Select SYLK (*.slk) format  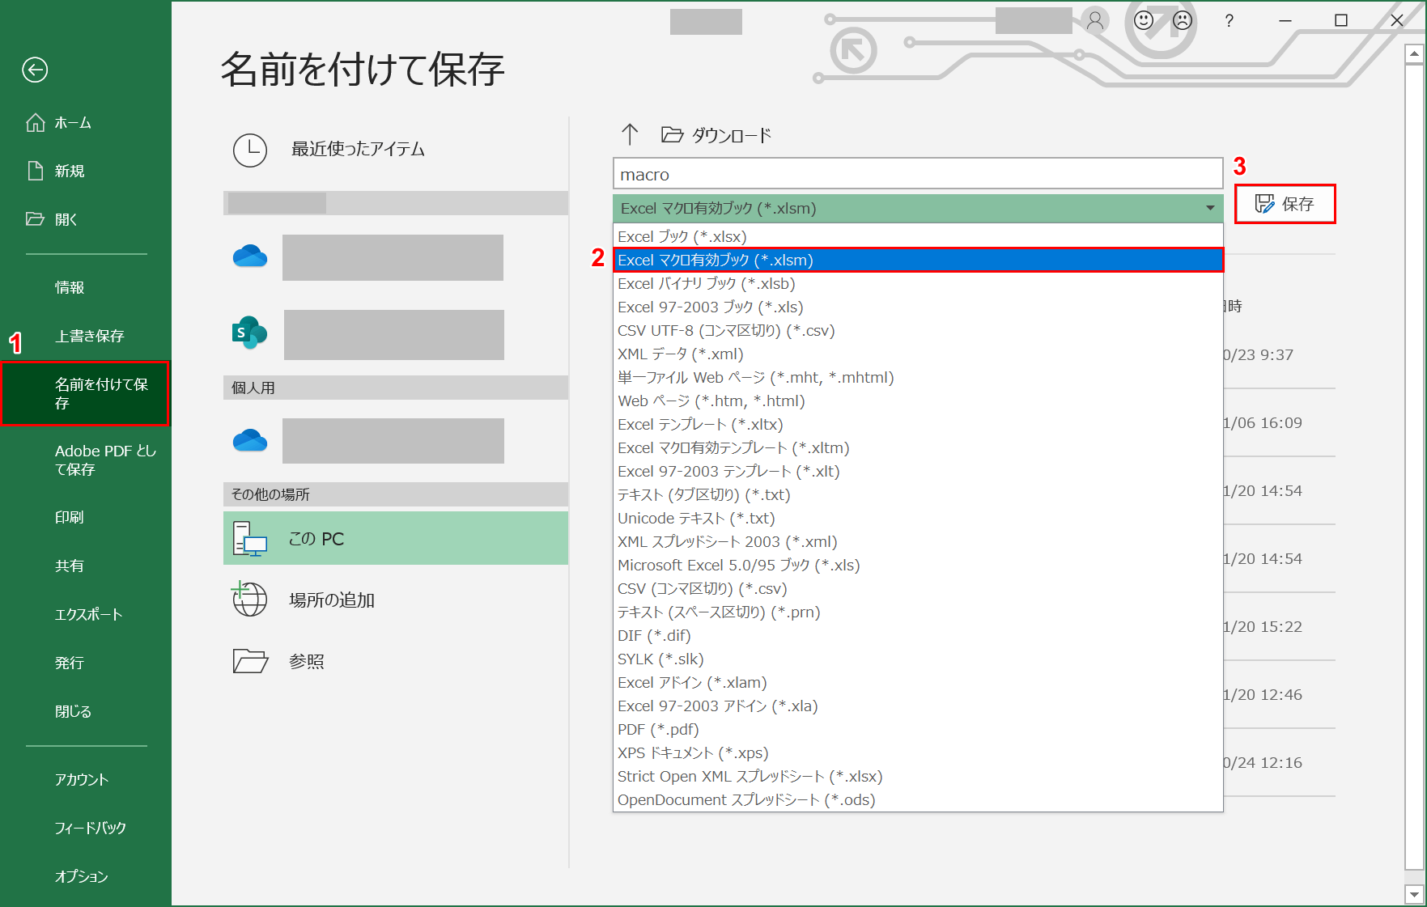pyautogui.click(x=918, y=659)
